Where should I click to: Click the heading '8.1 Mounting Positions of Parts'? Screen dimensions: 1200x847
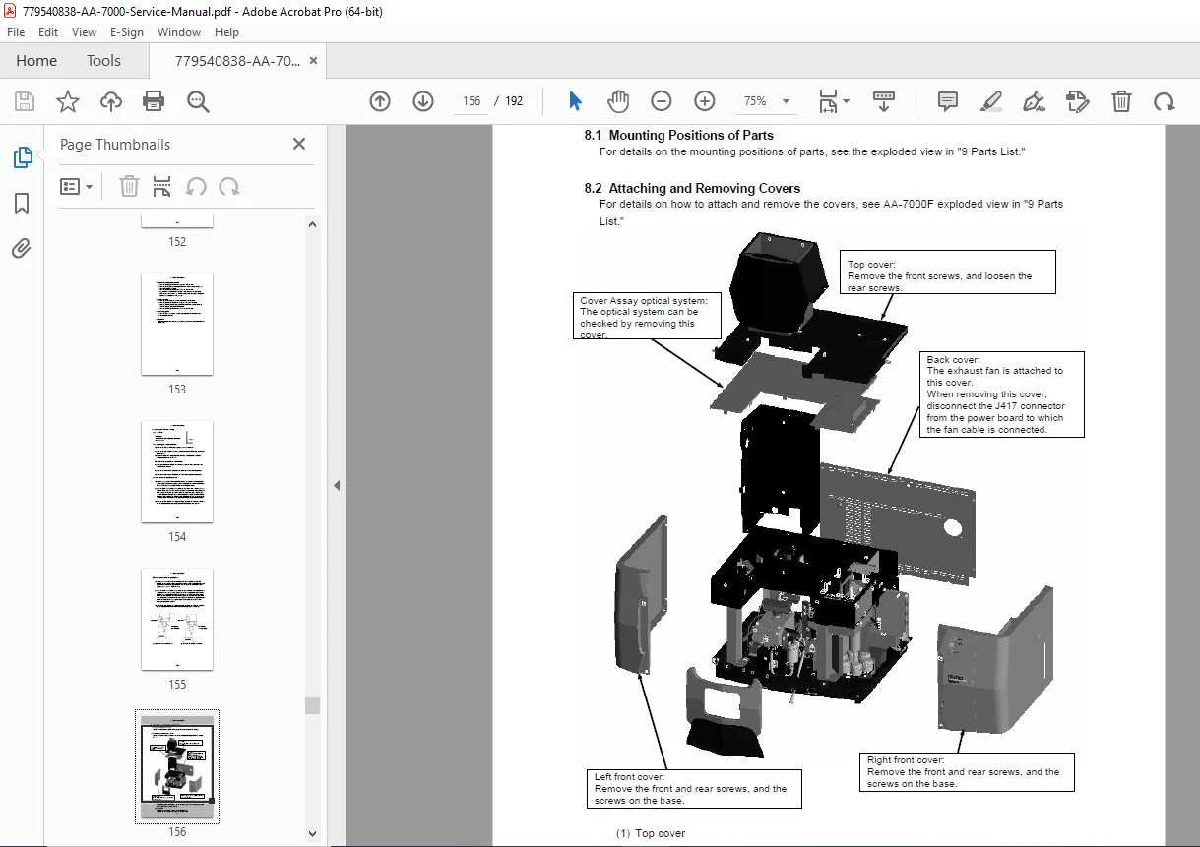(678, 135)
